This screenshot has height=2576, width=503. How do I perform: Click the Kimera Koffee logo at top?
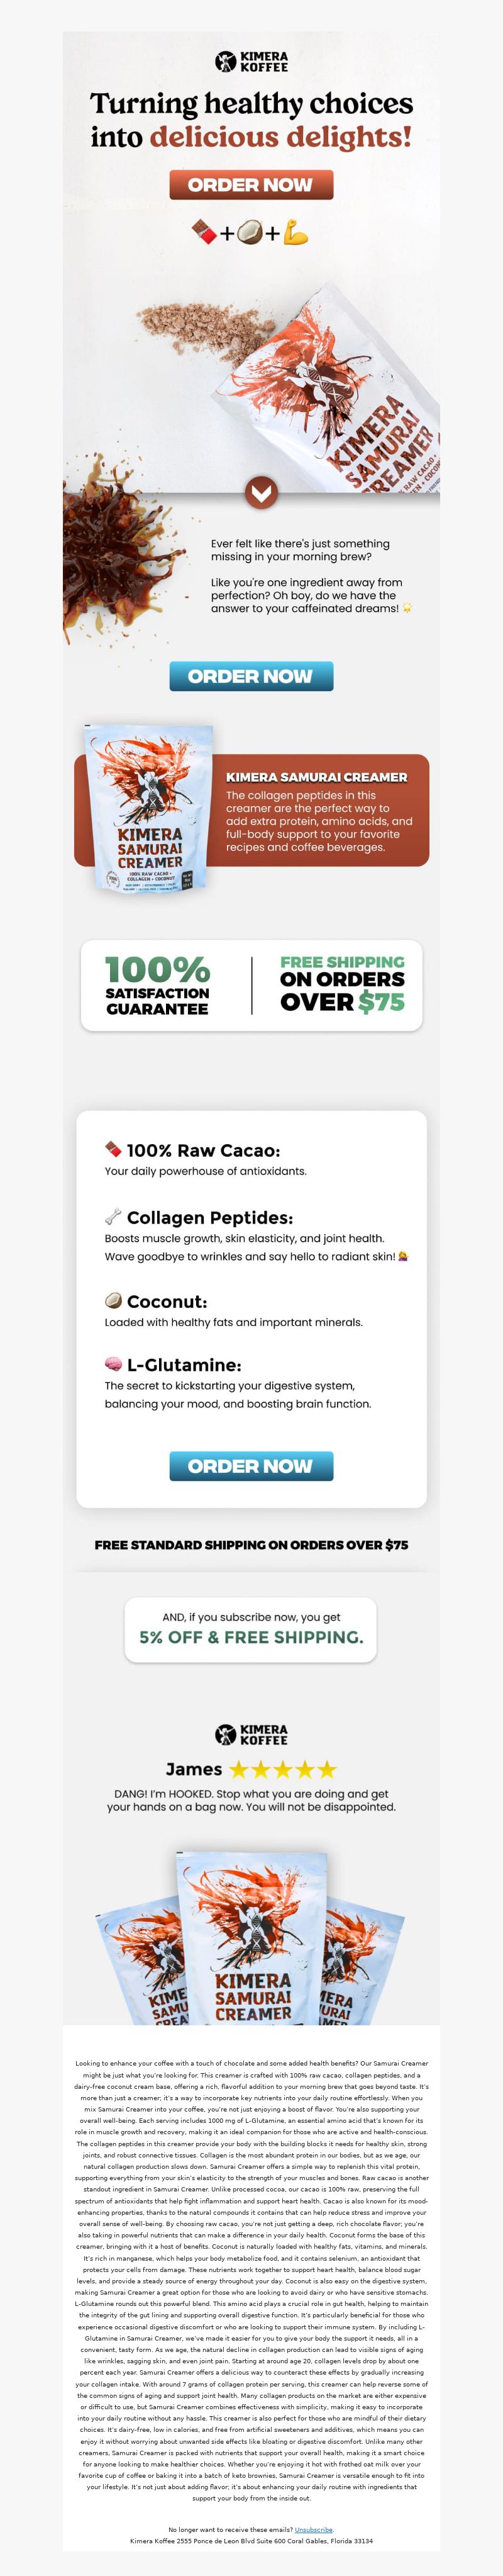(x=251, y=62)
